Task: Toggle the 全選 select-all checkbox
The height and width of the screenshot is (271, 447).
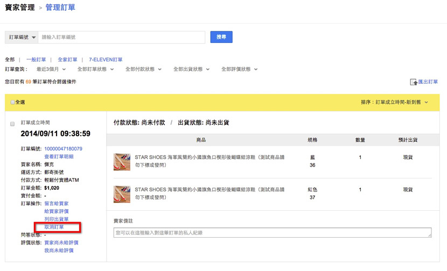Action: (x=13, y=102)
